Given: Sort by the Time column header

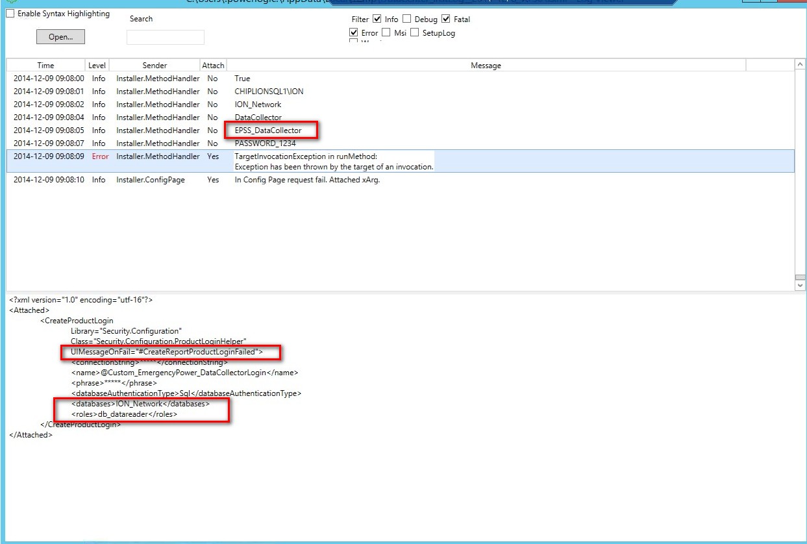Looking at the screenshot, I should (x=46, y=65).
